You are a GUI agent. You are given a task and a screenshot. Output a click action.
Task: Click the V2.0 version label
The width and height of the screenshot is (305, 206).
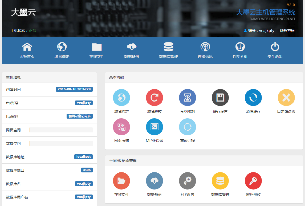pyautogui.click(x=291, y=5)
